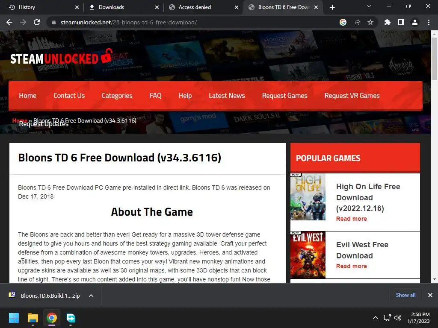Click the Request Updates link

(x=44, y=124)
